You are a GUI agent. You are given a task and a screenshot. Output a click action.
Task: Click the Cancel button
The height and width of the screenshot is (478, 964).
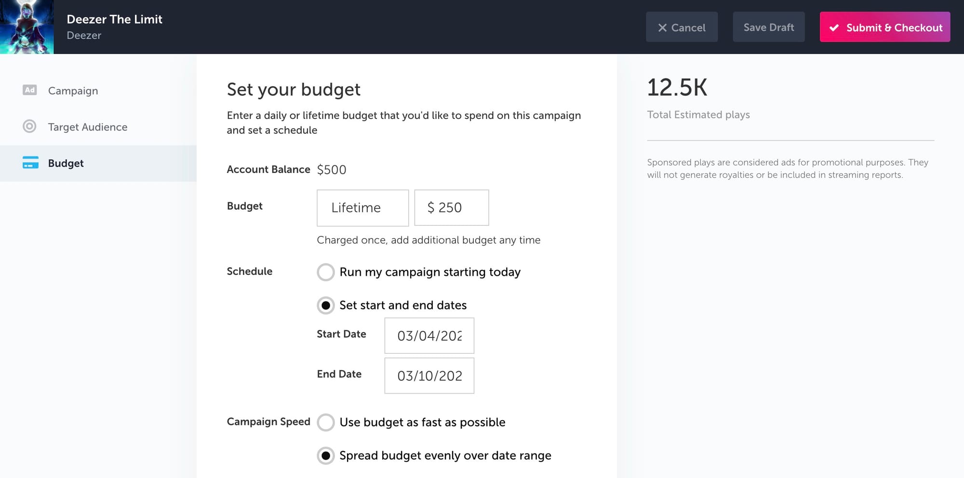click(682, 27)
